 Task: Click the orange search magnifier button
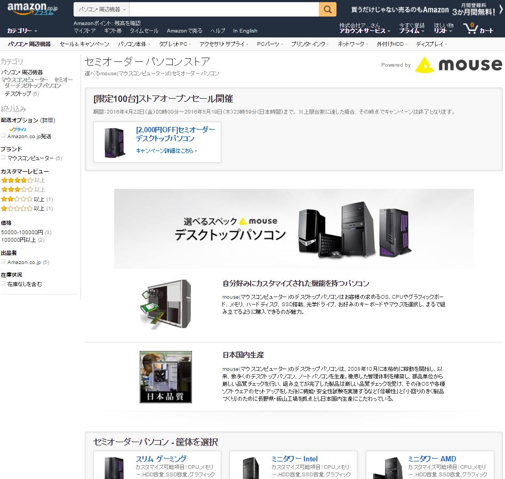pos(327,10)
